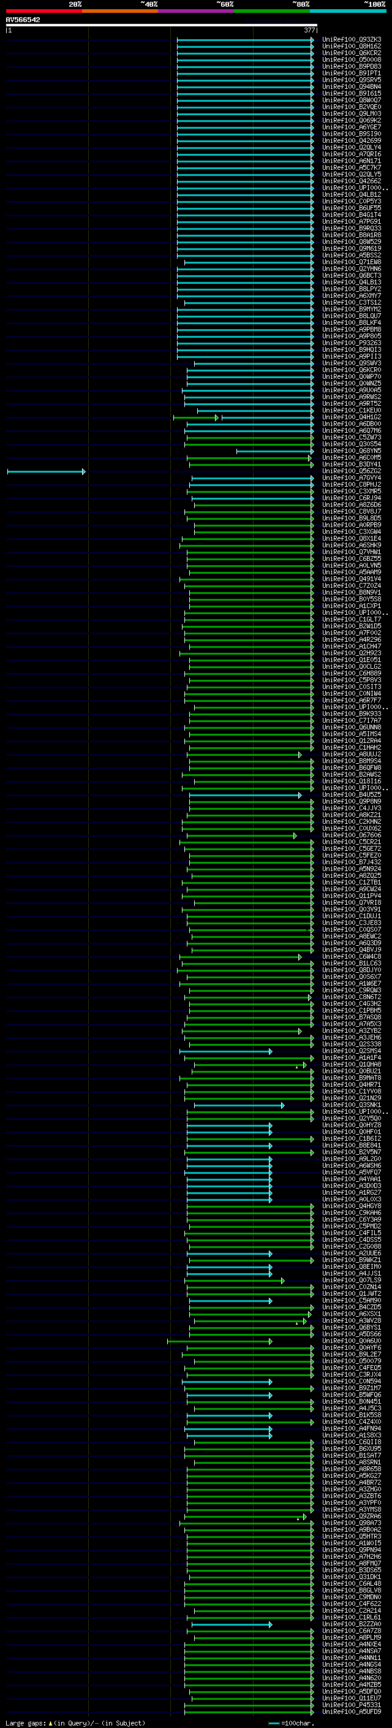Click the red 20% identity legend segment

pos(43,11)
